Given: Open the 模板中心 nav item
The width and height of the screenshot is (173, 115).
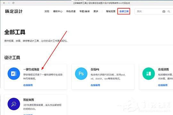Looking at the screenshot, I should click(x=58, y=11).
